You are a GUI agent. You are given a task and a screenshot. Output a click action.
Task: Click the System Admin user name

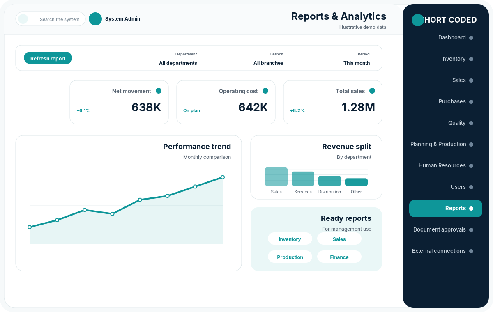[122, 19]
